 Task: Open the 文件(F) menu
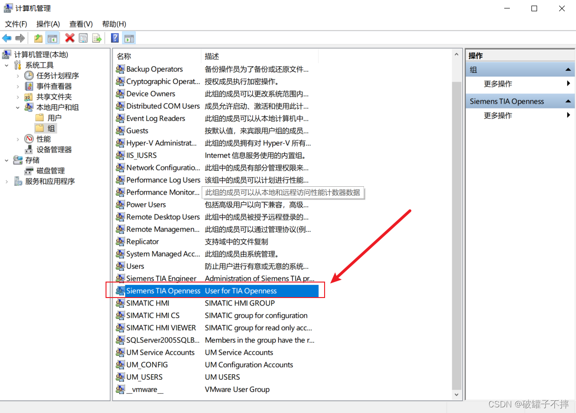15,24
